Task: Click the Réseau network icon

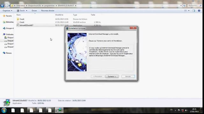Action: coord(4,53)
